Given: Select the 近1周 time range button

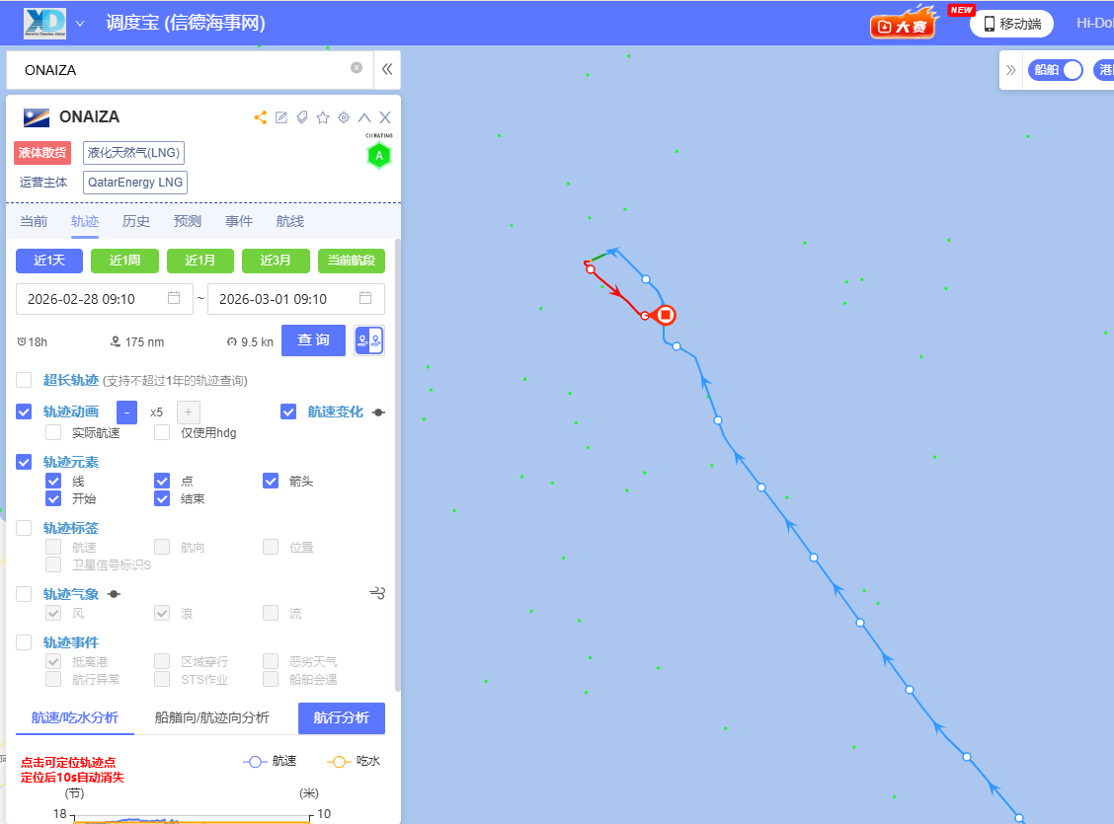Looking at the screenshot, I should pos(125,261).
